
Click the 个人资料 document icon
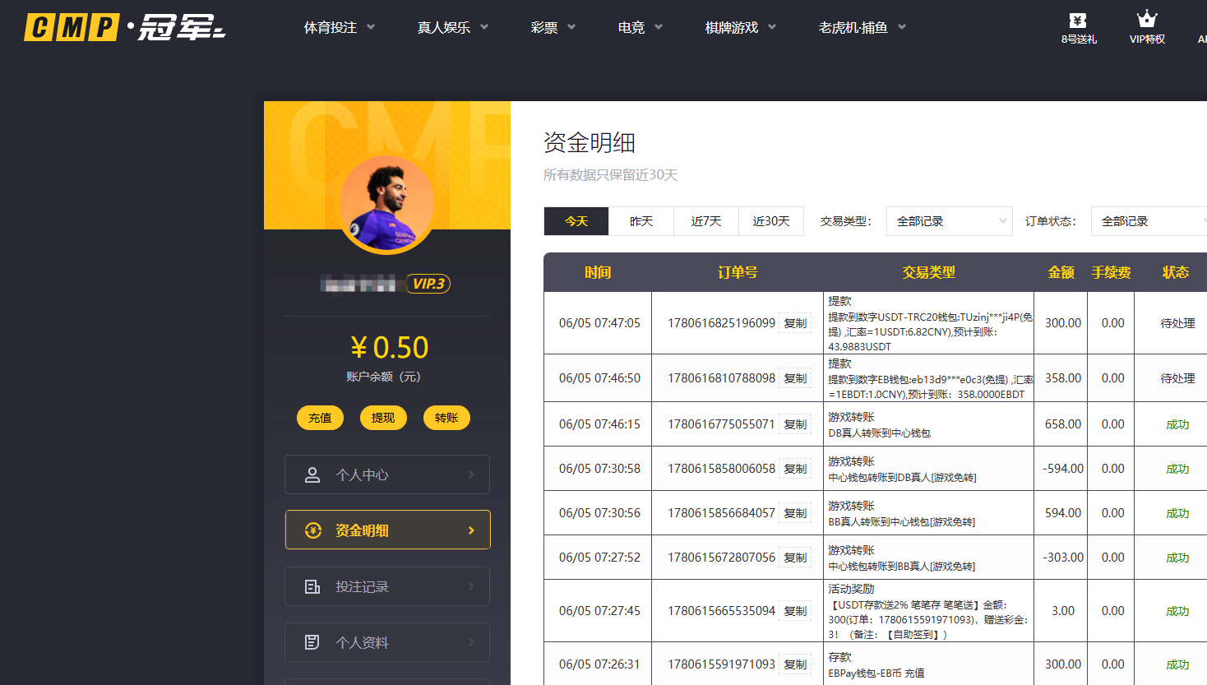[x=312, y=642]
